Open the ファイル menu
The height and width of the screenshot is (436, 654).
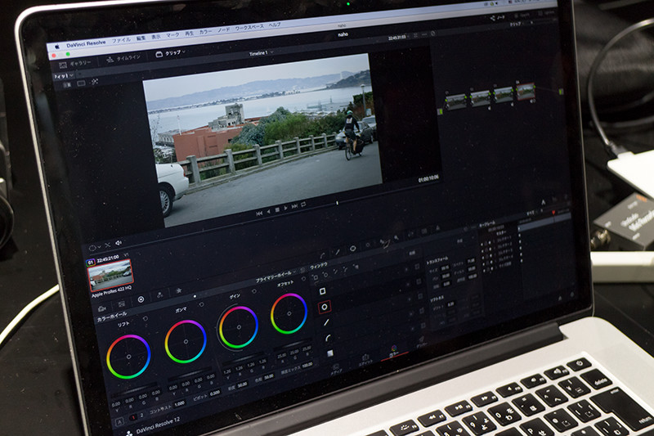(121, 40)
